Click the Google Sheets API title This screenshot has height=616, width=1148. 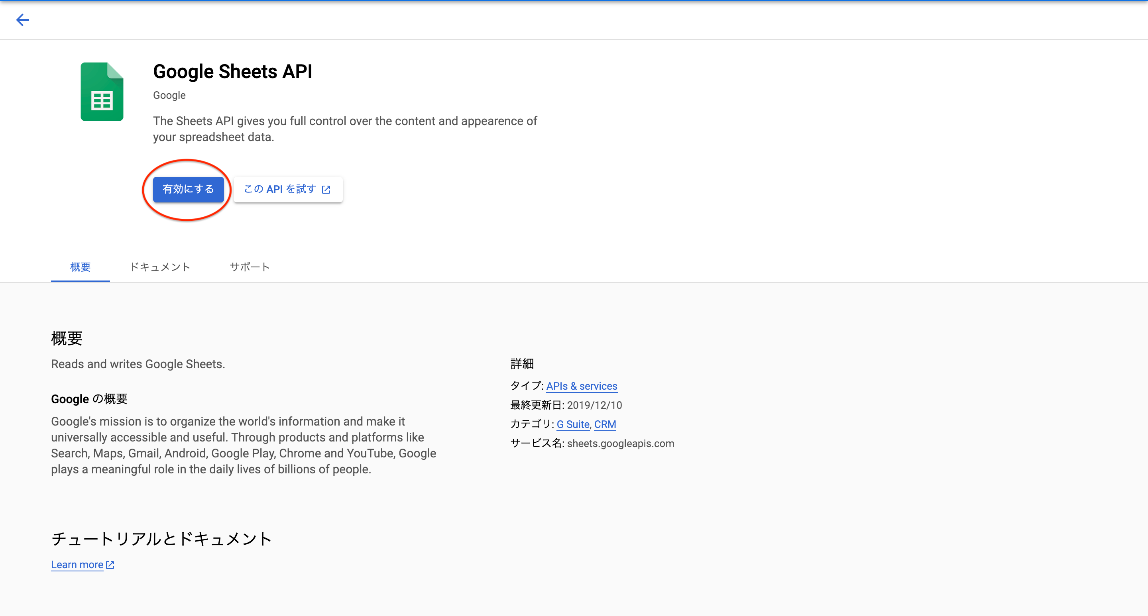[233, 71]
